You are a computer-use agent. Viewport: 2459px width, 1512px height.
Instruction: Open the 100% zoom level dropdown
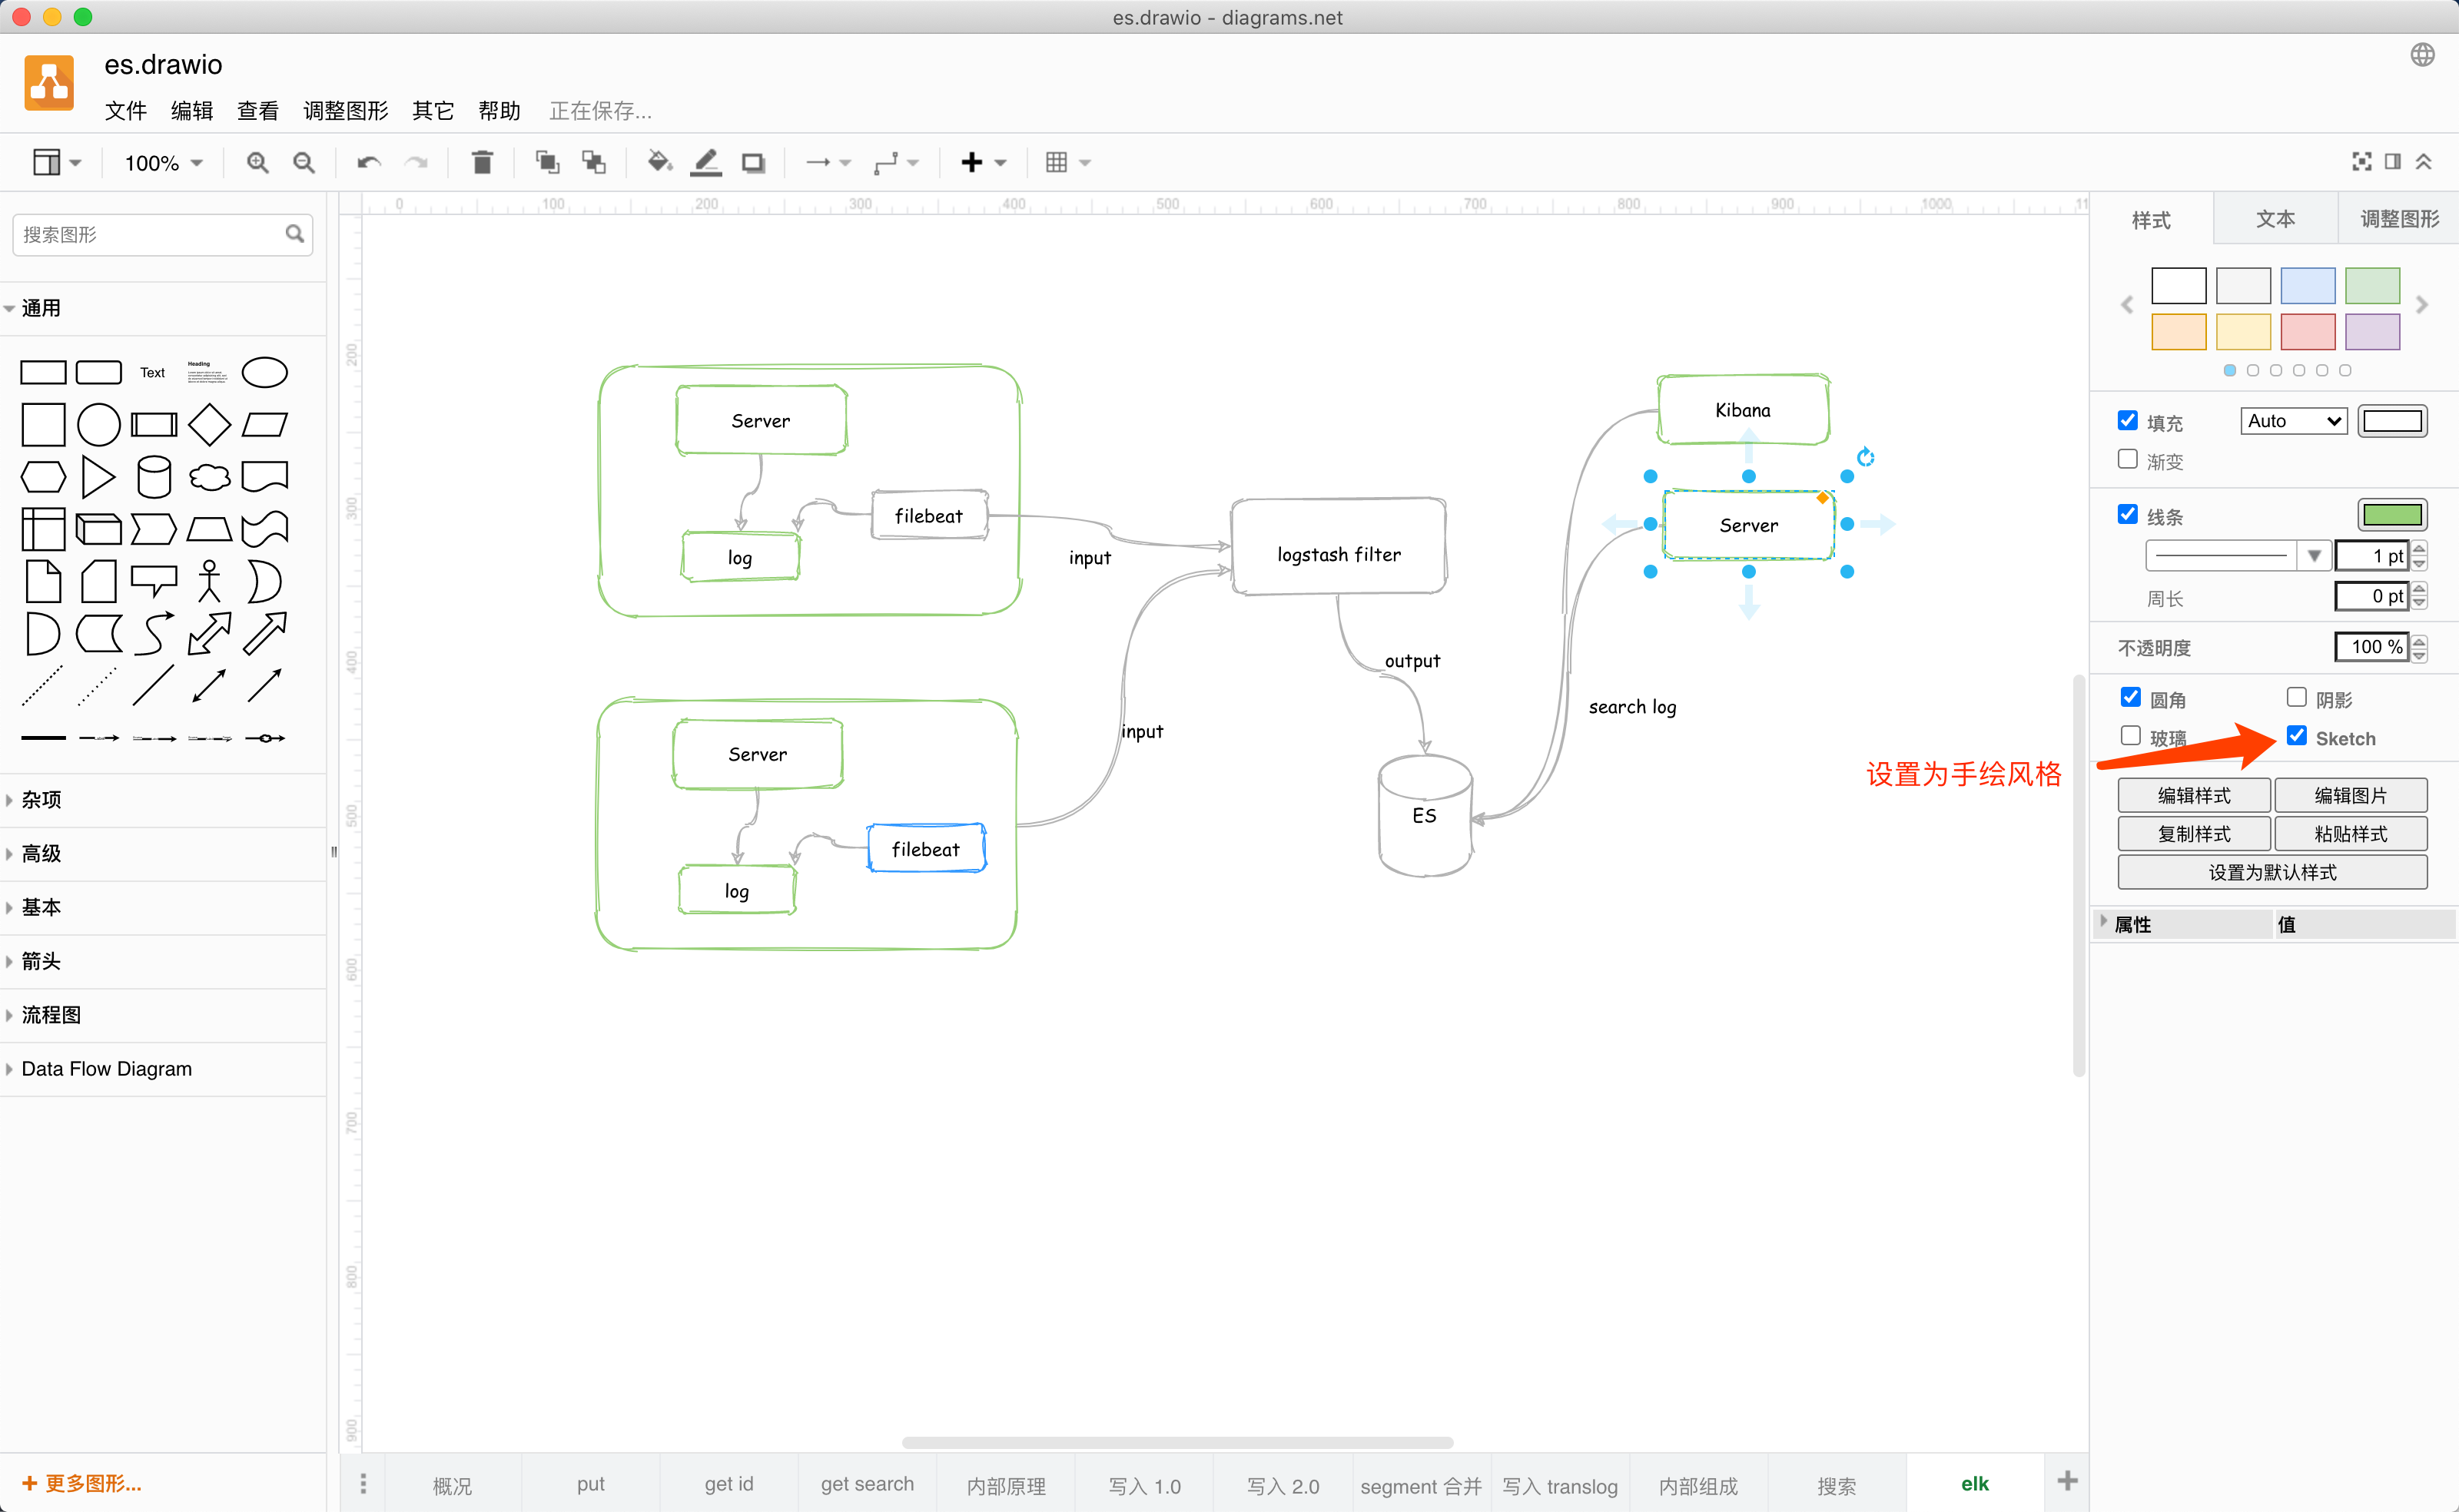[x=163, y=162]
